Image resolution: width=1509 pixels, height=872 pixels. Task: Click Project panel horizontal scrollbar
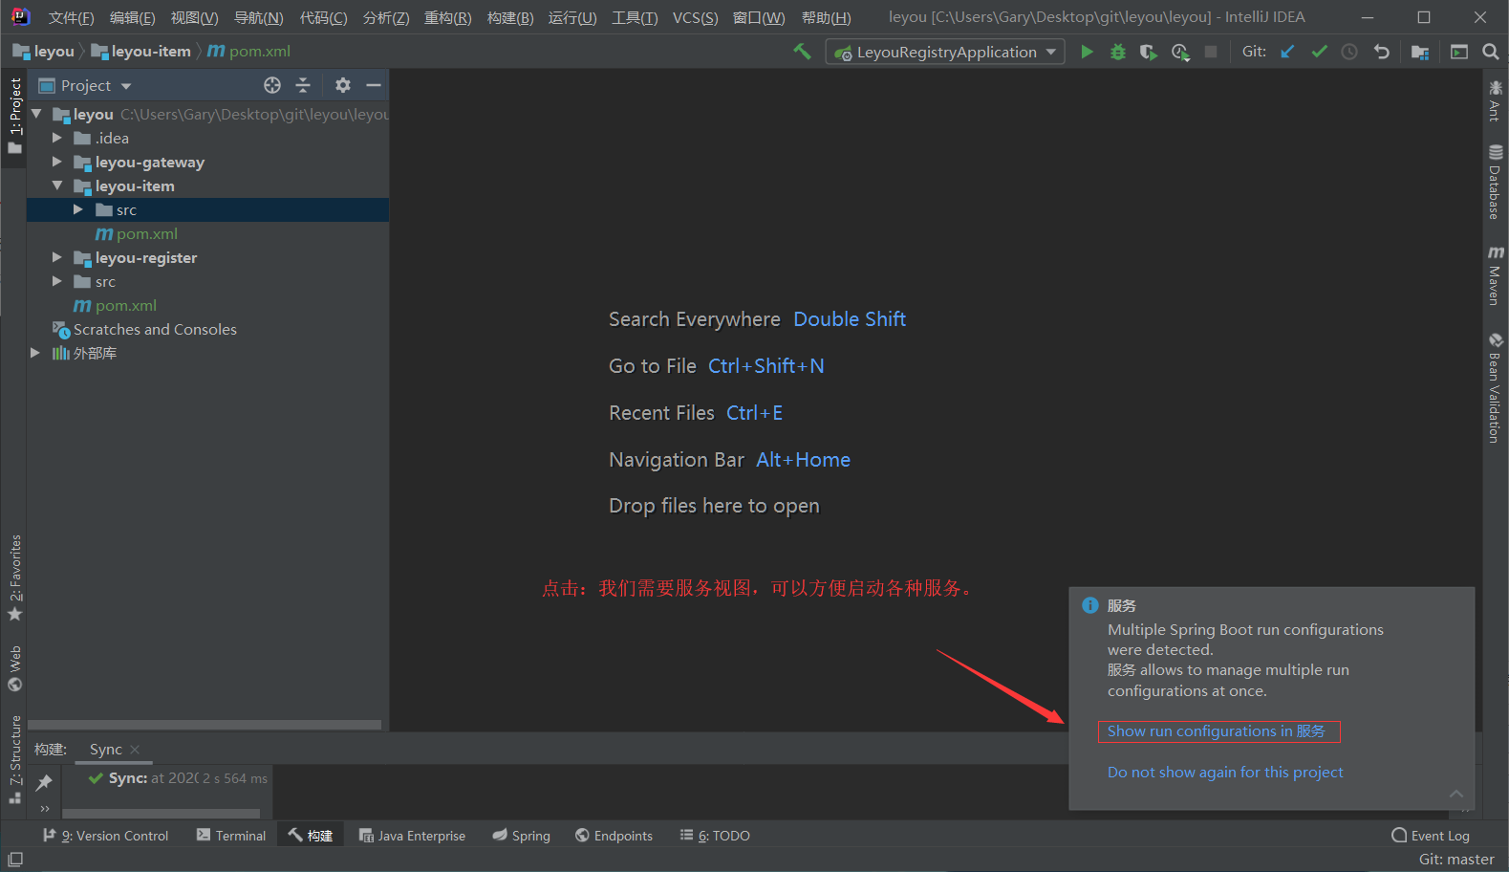[205, 725]
